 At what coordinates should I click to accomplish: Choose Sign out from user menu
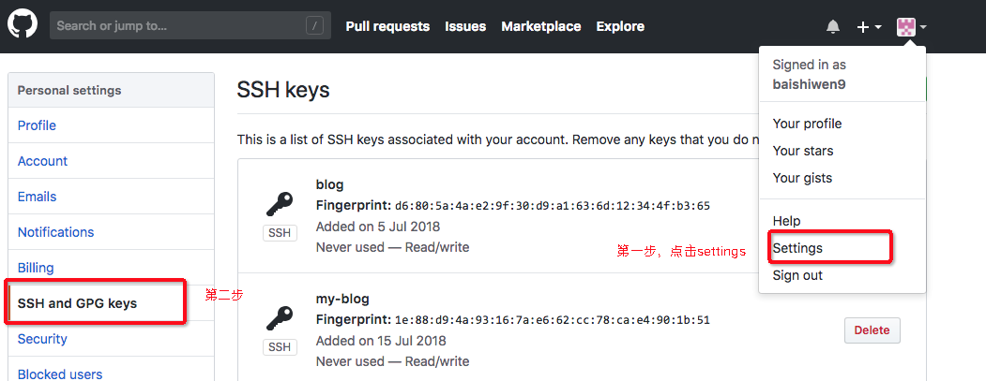pos(797,275)
